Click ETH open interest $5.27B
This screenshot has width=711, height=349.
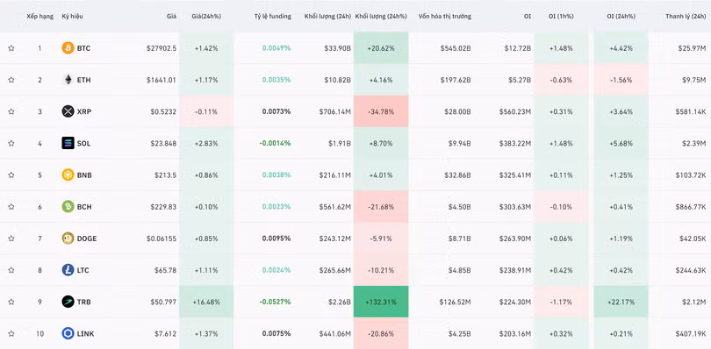520,80
